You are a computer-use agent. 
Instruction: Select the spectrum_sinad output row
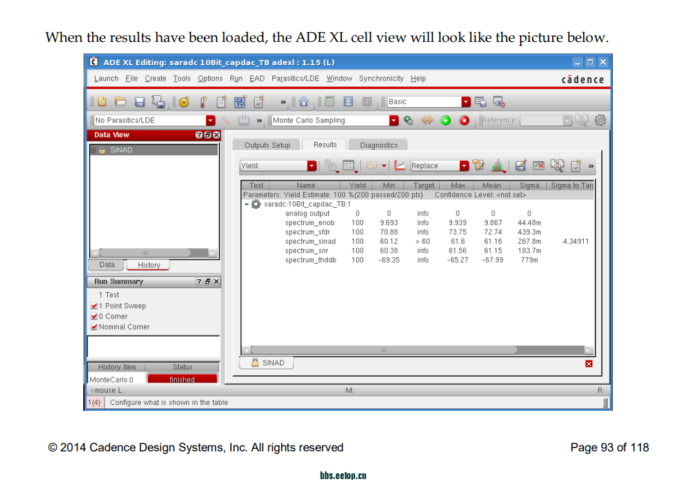(417, 241)
